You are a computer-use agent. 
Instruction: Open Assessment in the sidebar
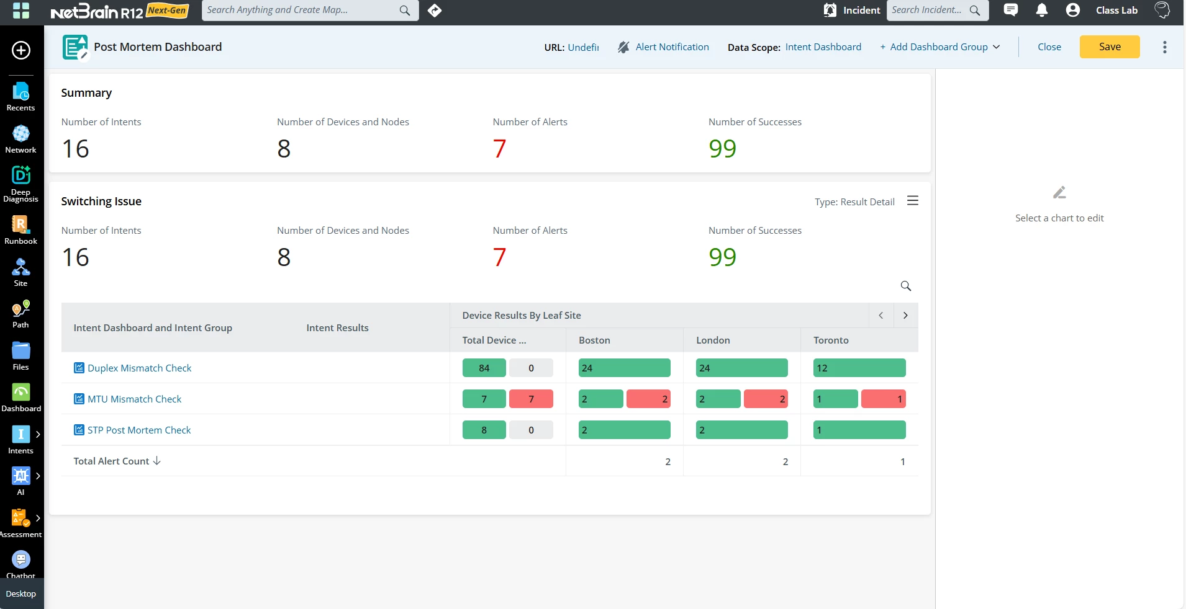click(21, 523)
